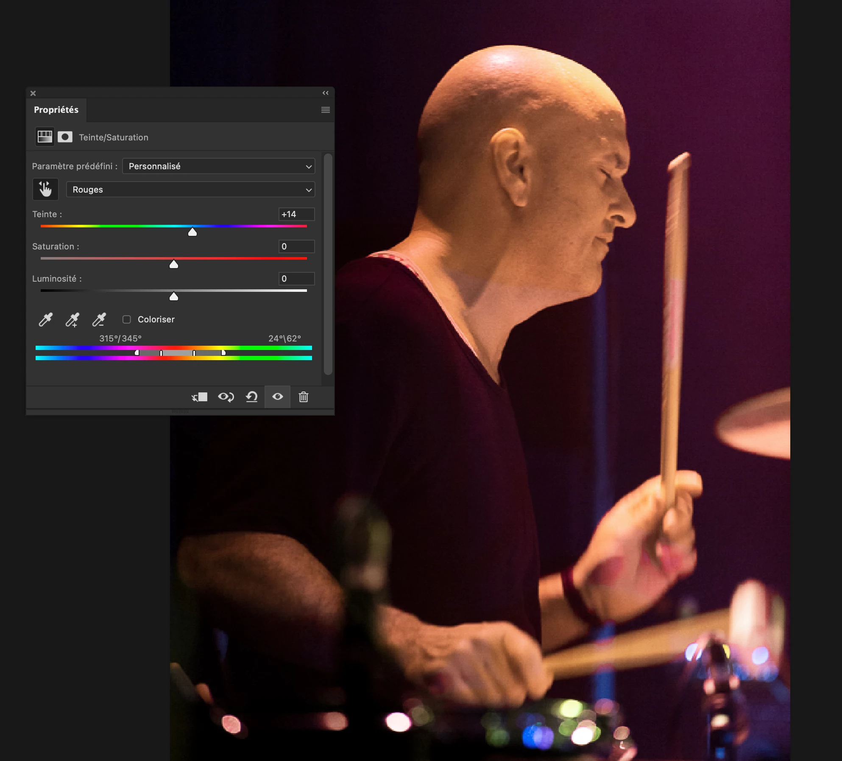Screen dimensions: 842x761
Task: Delete this adjustment layer with trash icon
Action: pyautogui.click(x=304, y=397)
